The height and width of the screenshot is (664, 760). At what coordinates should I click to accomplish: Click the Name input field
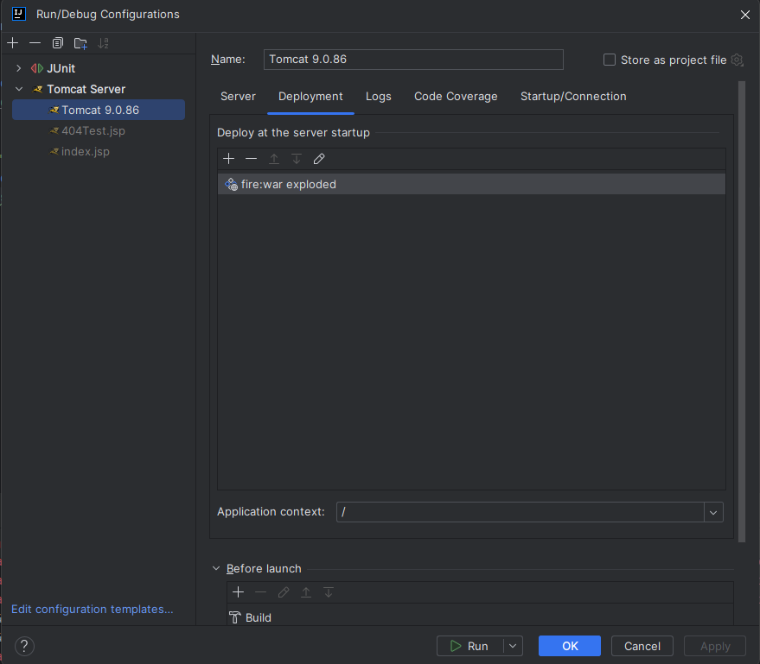click(413, 60)
